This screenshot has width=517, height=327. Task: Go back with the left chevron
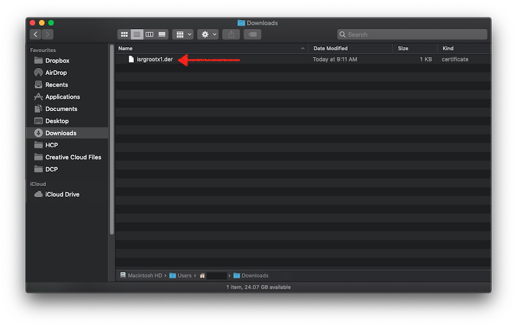(x=36, y=34)
